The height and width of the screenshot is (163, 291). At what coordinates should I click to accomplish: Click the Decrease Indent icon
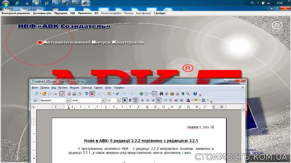click(x=176, y=100)
